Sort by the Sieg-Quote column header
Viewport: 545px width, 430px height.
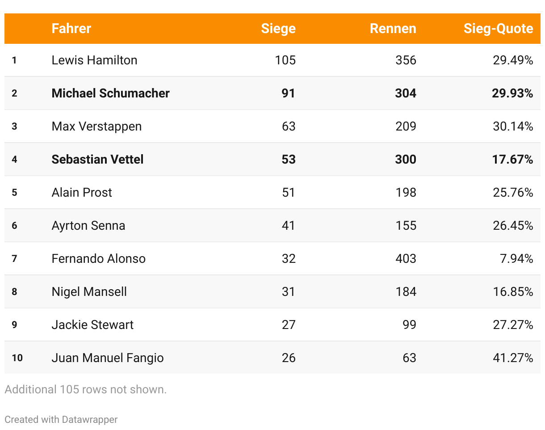click(x=498, y=29)
